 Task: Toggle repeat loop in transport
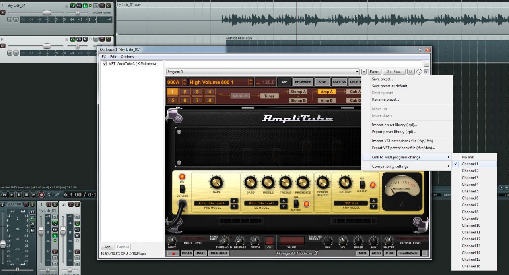click(x=49, y=195)
